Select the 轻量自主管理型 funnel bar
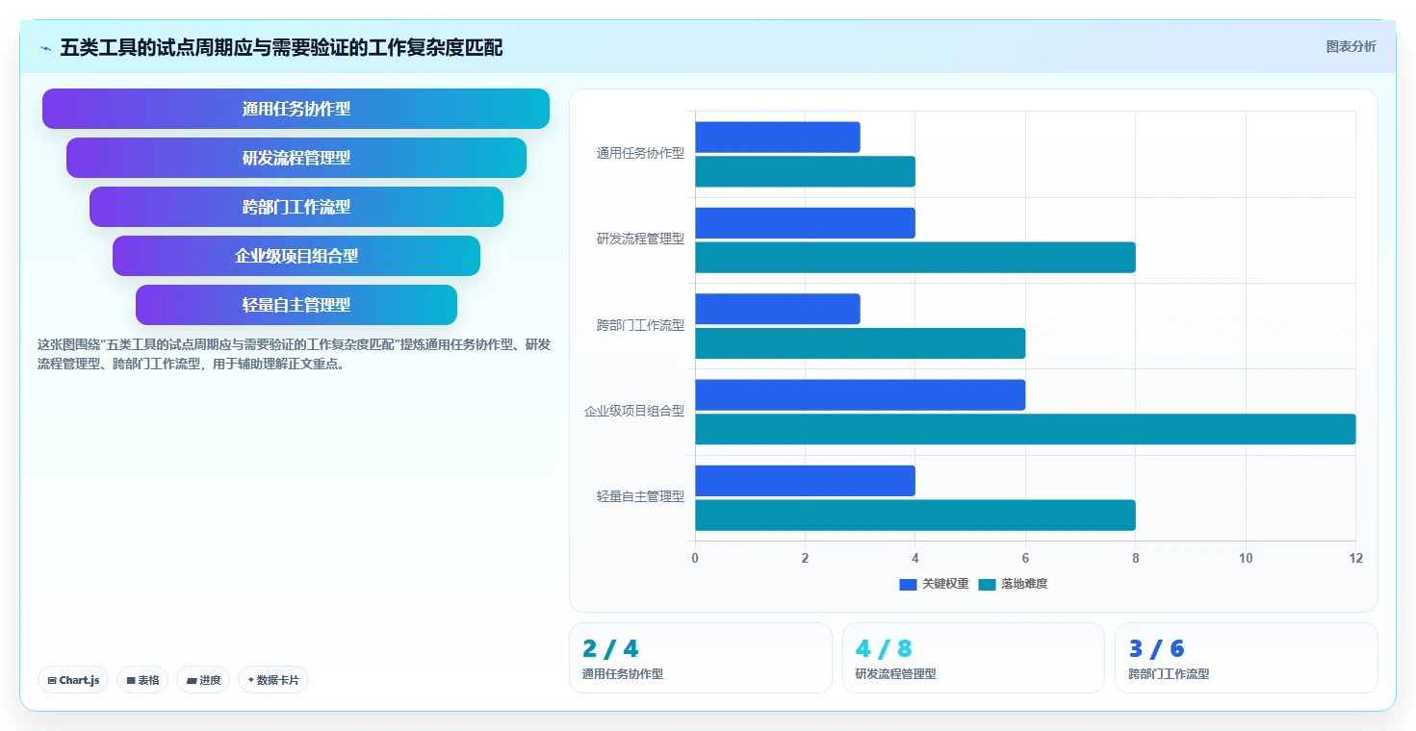 pos(296,305)
